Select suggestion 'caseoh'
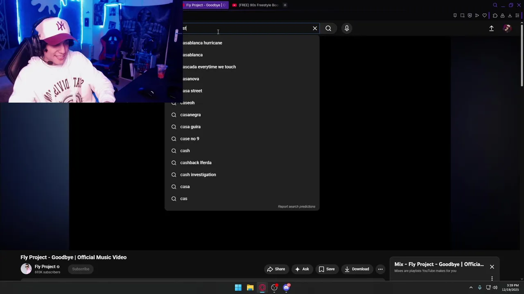Viewport: 524px width, 294px height. pyautogui.click(x=242, y=103)
